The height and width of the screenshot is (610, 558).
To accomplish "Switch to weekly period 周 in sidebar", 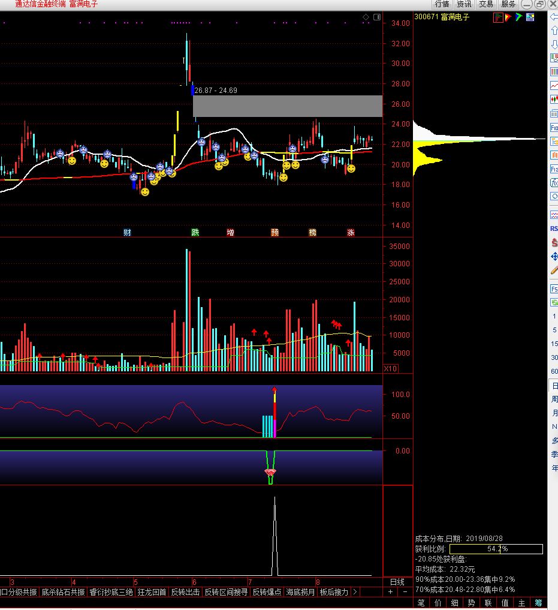I will pyautogui.click(x=554, y=399).
